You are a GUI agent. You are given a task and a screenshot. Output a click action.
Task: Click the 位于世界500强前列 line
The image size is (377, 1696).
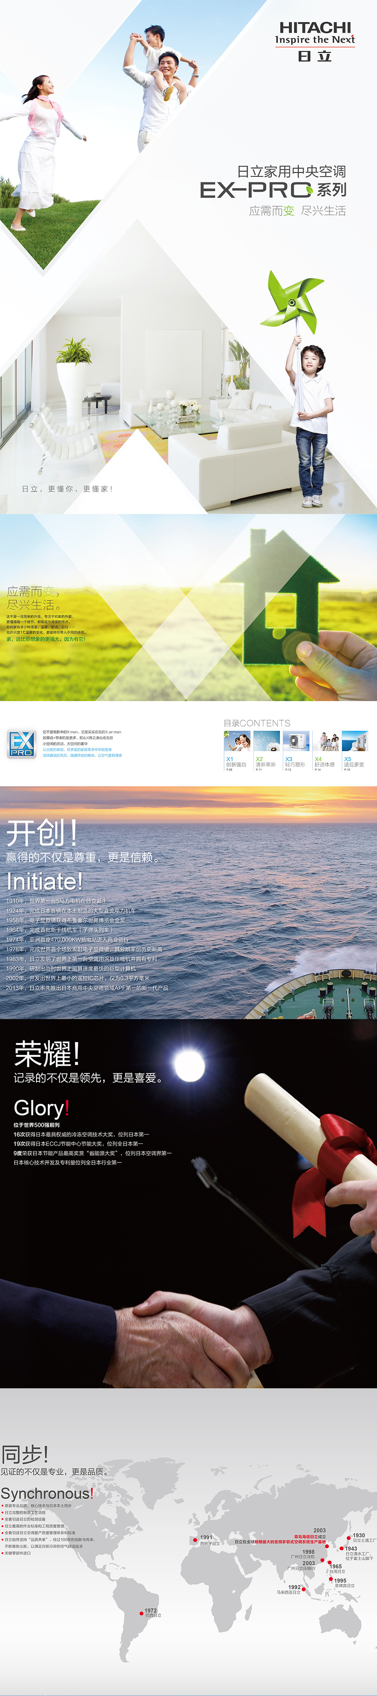point(37,1125)
